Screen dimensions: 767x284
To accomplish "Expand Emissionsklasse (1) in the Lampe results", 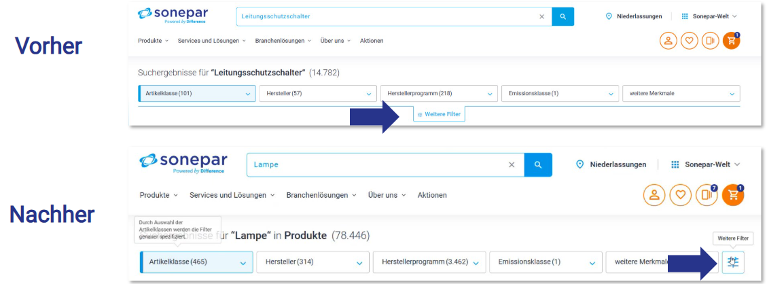I will 546,262.
